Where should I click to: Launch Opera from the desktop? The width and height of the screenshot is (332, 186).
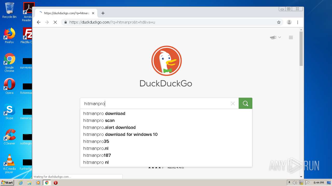coord(9,86)
